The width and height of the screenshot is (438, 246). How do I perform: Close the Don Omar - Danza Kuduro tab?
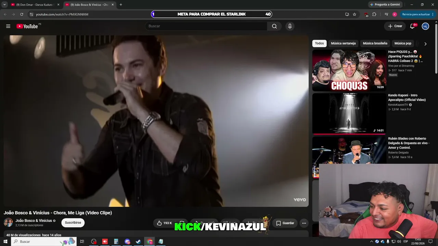tap(58, 5)
